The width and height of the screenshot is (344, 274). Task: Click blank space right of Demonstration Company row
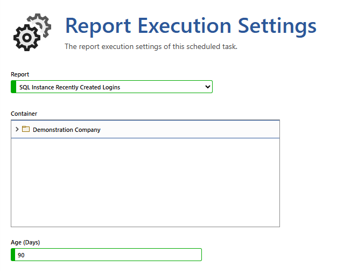(x=205, y=130)
